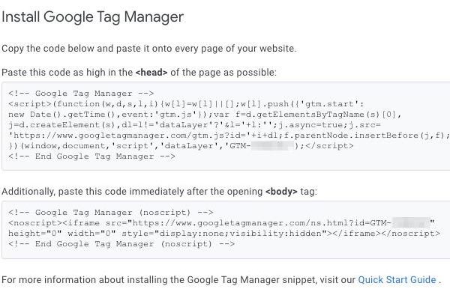Click the '<!-- Google Tag Manager -->' comment line
Screen dimensions: 450x295
pyautogui.click(x=81, y=94)
